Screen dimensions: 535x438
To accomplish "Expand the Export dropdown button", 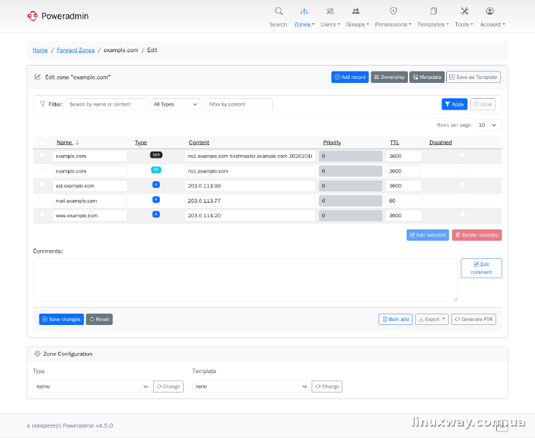I will click(432, 319).
